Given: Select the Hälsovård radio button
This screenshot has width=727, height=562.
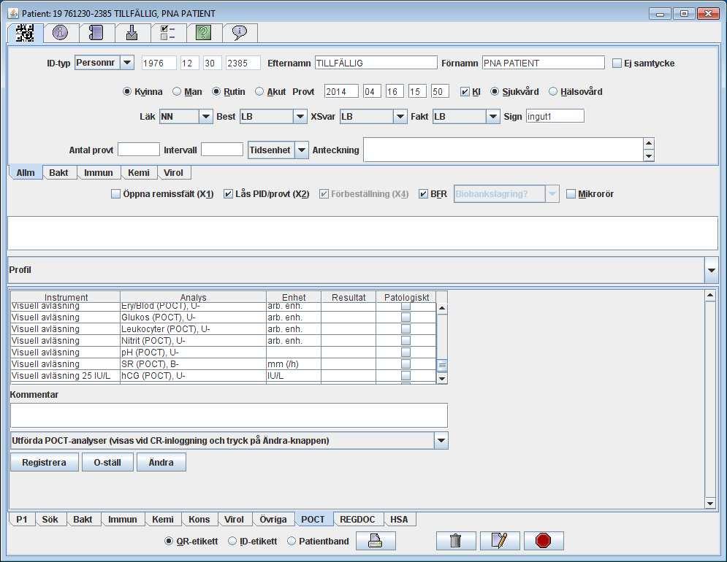Looking at the screenshot, I should pos(552,92).
